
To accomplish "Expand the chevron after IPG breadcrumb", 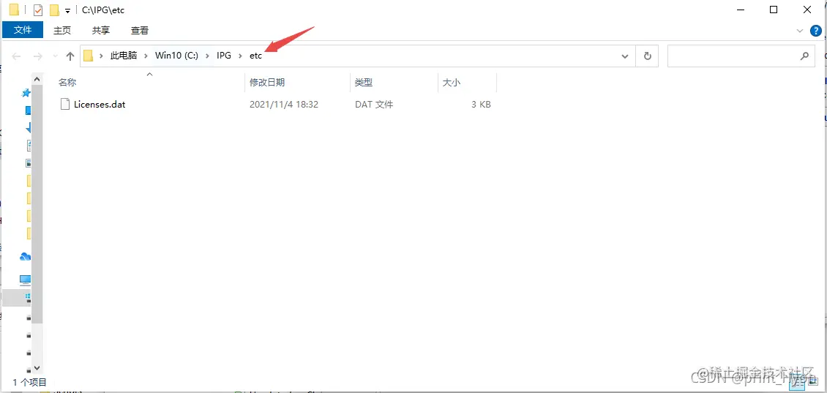I will pos(241,56).
